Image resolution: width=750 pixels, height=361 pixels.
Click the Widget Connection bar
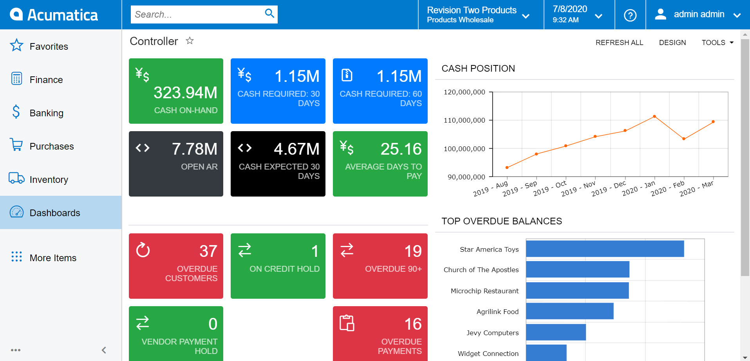546,353
